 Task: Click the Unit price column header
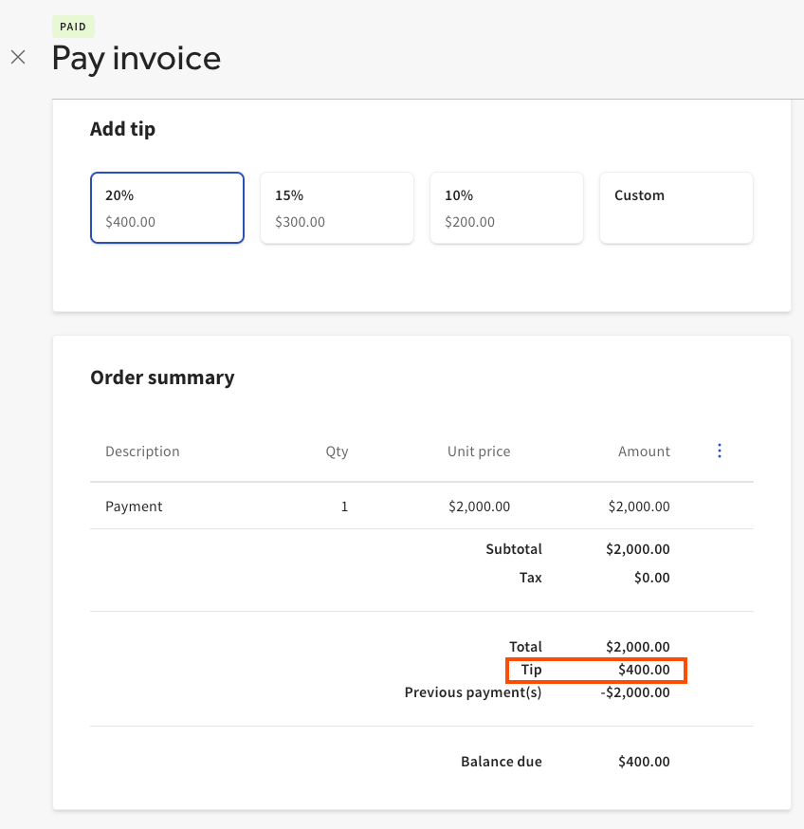[479, 451]
